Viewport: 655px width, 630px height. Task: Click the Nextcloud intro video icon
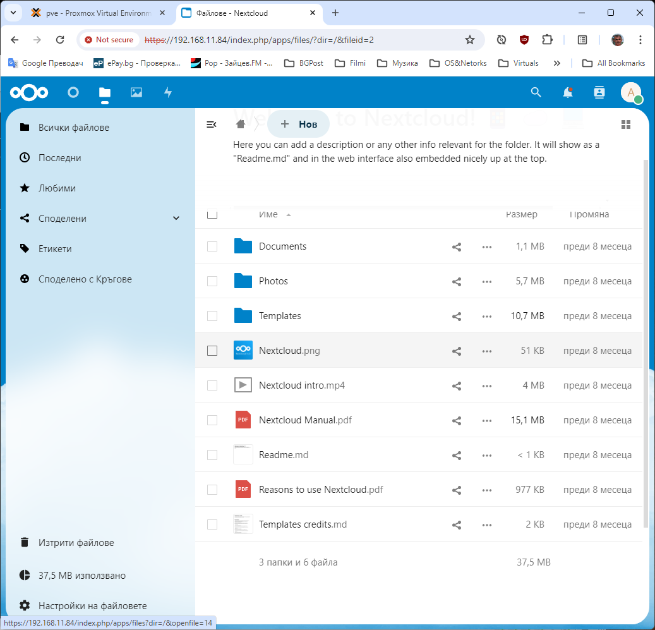coord(243,385)
